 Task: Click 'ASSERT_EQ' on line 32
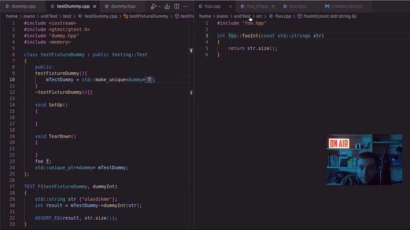(x=47, y=218)
